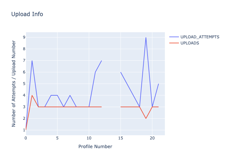Screen dimensions: 225x161
Task: Click x-axis tick label 15
Action: click(x=121, y=138)
